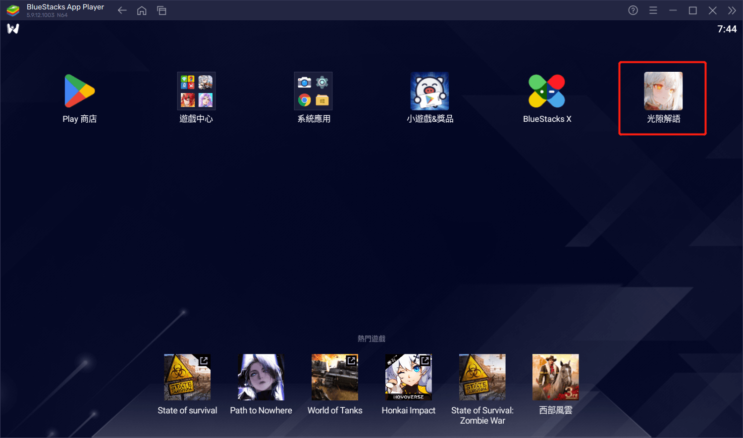Screen dimensions: 743x438
Task: Open Path to Nowhere game
Action: tap(261, 377)
